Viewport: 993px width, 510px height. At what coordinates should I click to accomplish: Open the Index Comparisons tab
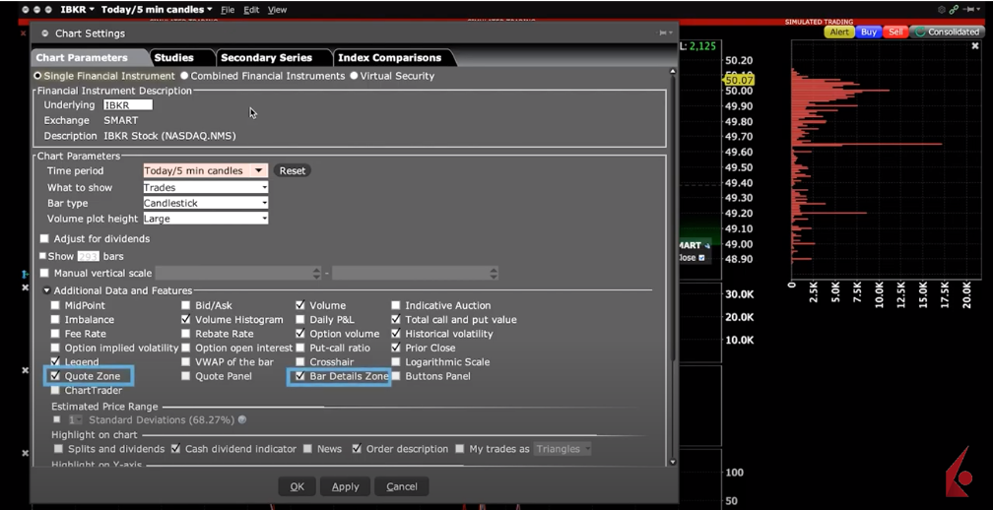pos(389,58)
